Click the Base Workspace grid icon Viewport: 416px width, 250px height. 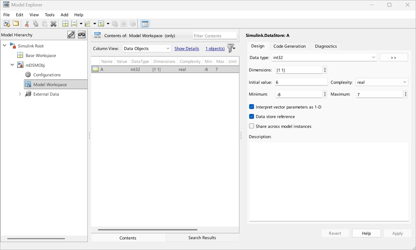(x=20, y=55)
